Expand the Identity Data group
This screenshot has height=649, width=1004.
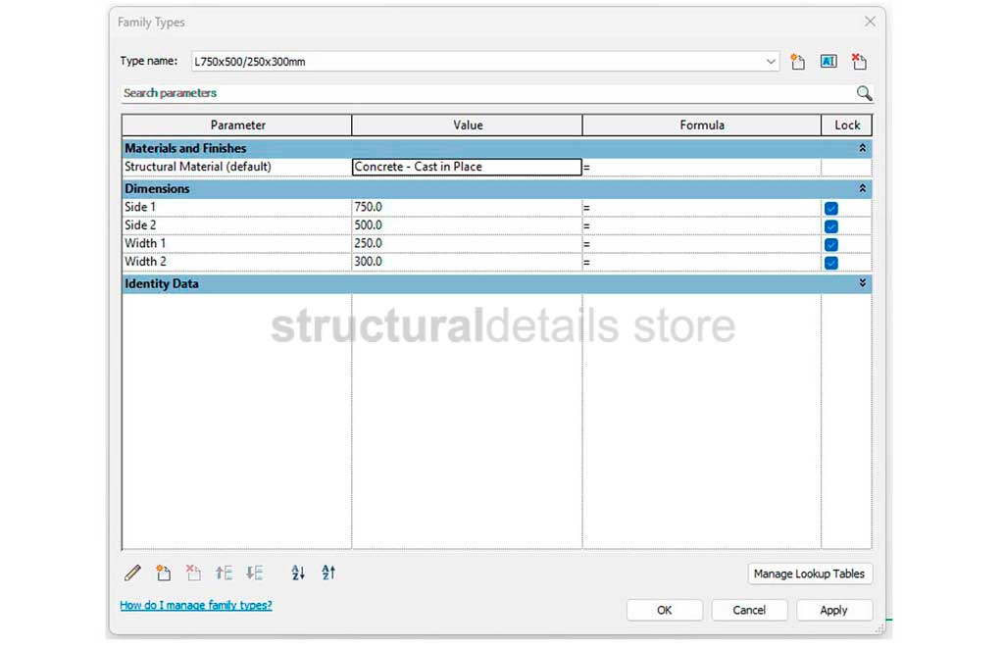862,284
